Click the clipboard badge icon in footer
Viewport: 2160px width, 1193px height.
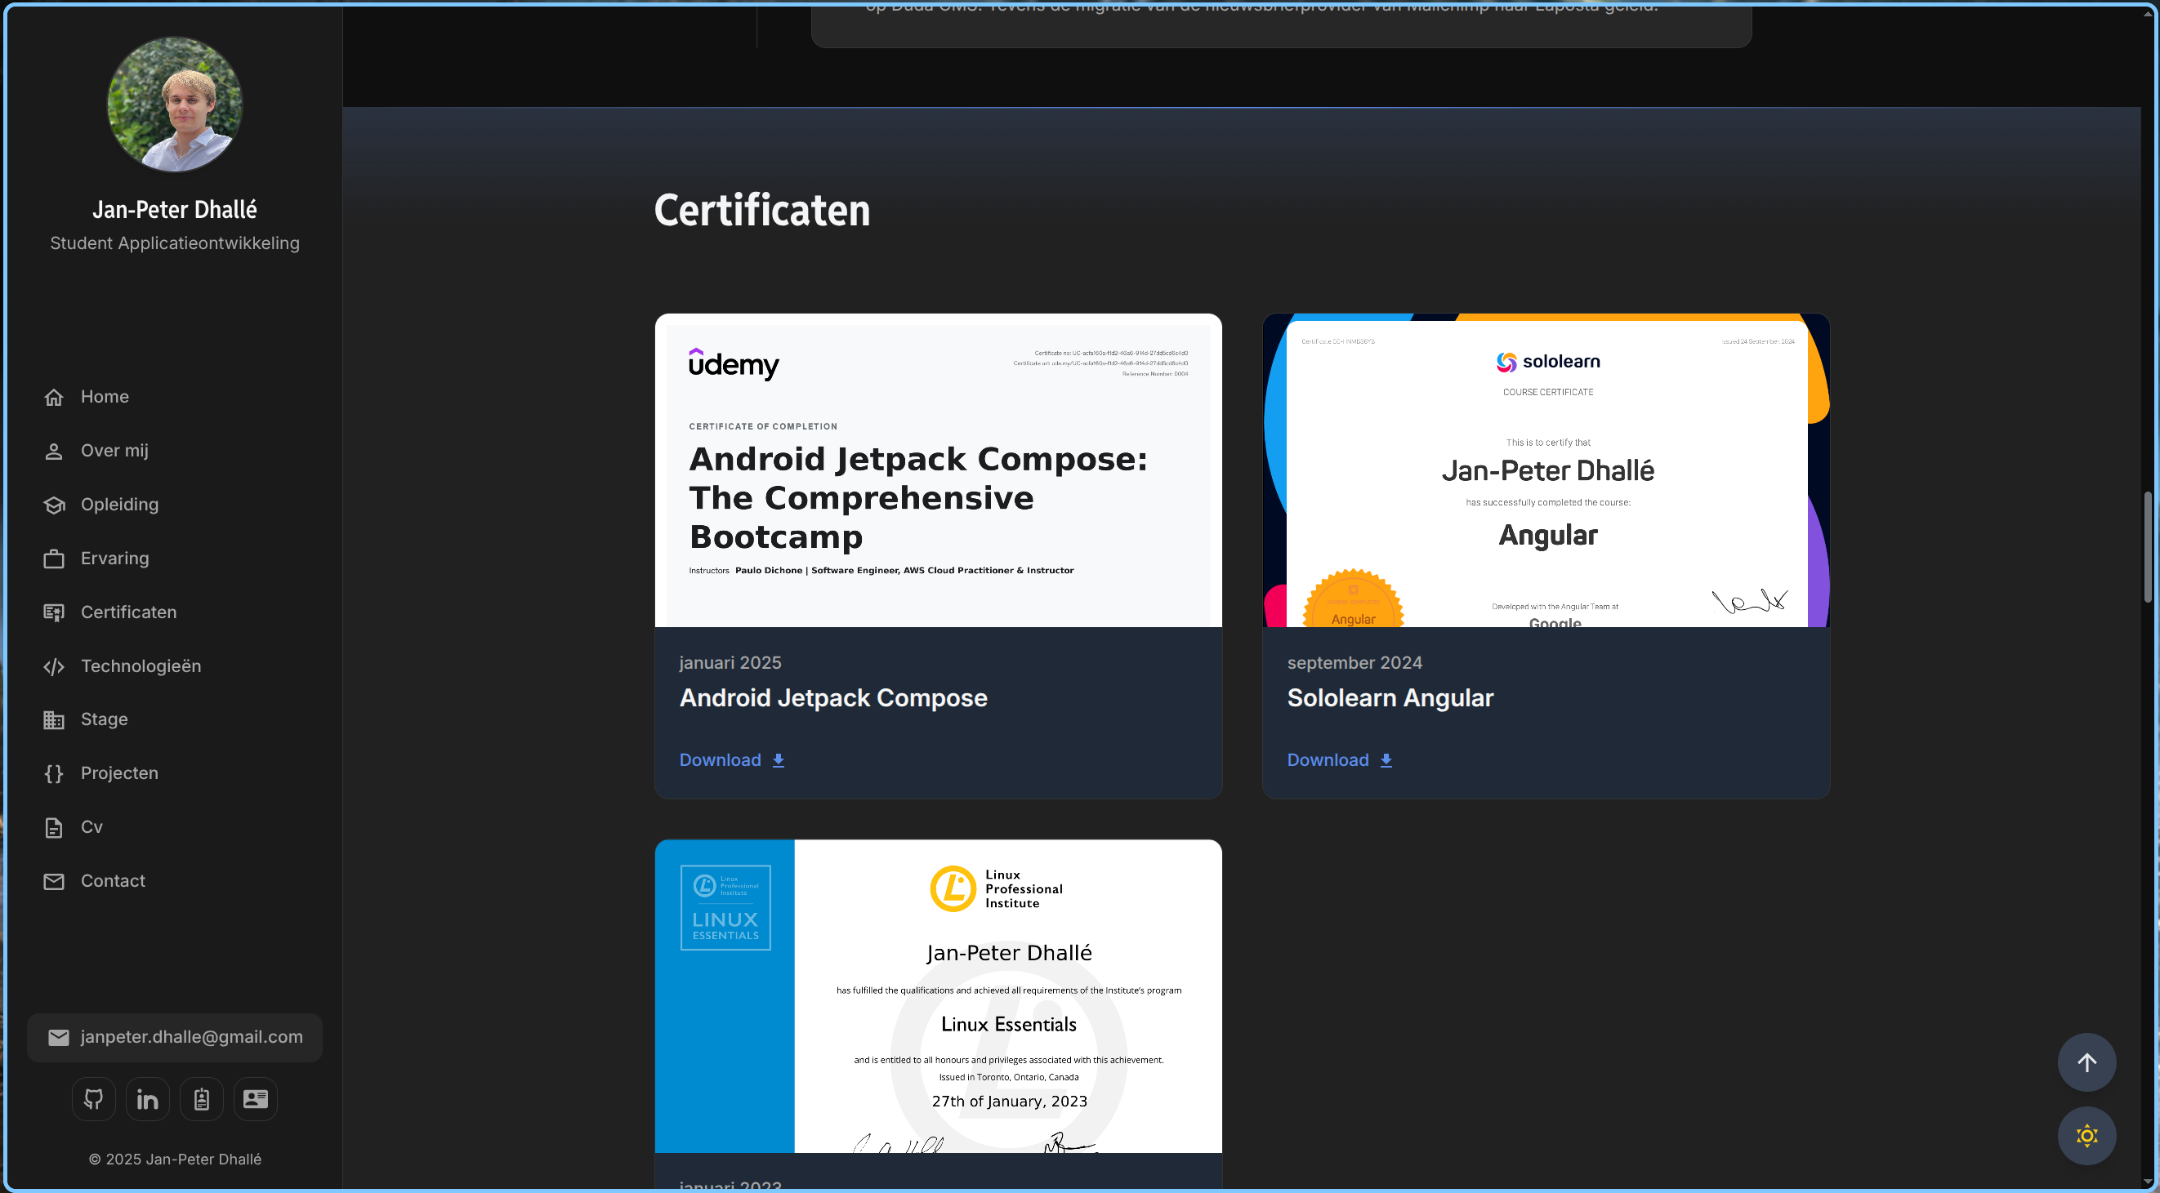(x=201, y=1099)
